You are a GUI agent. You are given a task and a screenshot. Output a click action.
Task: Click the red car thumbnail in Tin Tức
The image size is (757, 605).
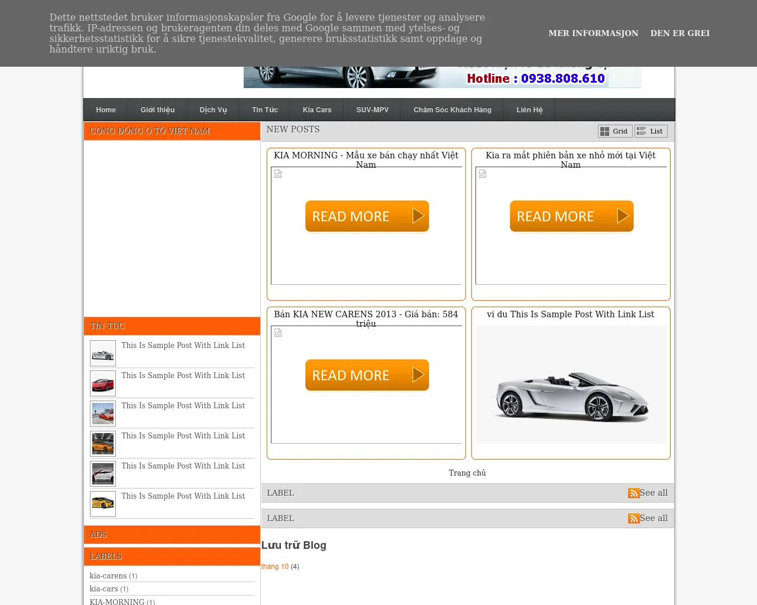(x=103, y=383)
